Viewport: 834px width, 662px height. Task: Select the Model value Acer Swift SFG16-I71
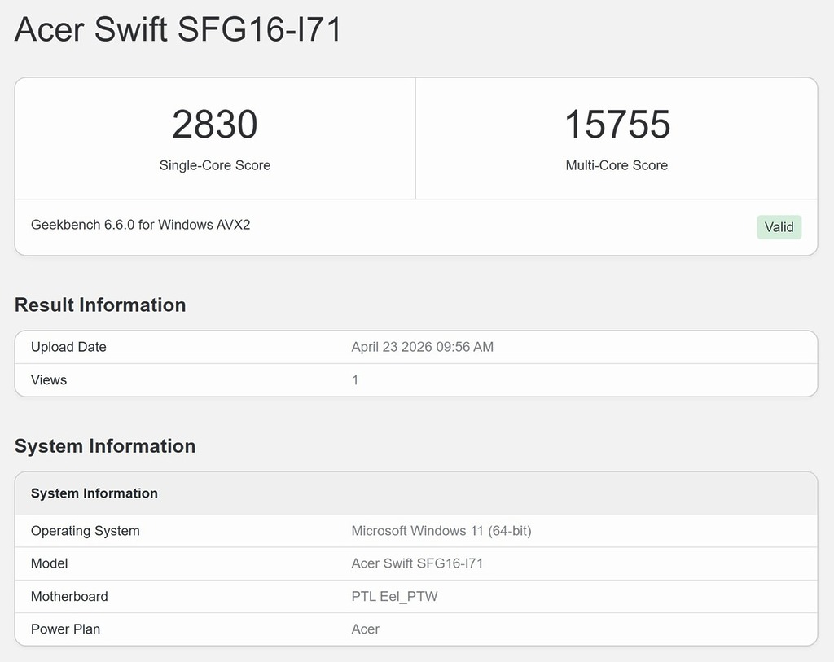point(417,563)
